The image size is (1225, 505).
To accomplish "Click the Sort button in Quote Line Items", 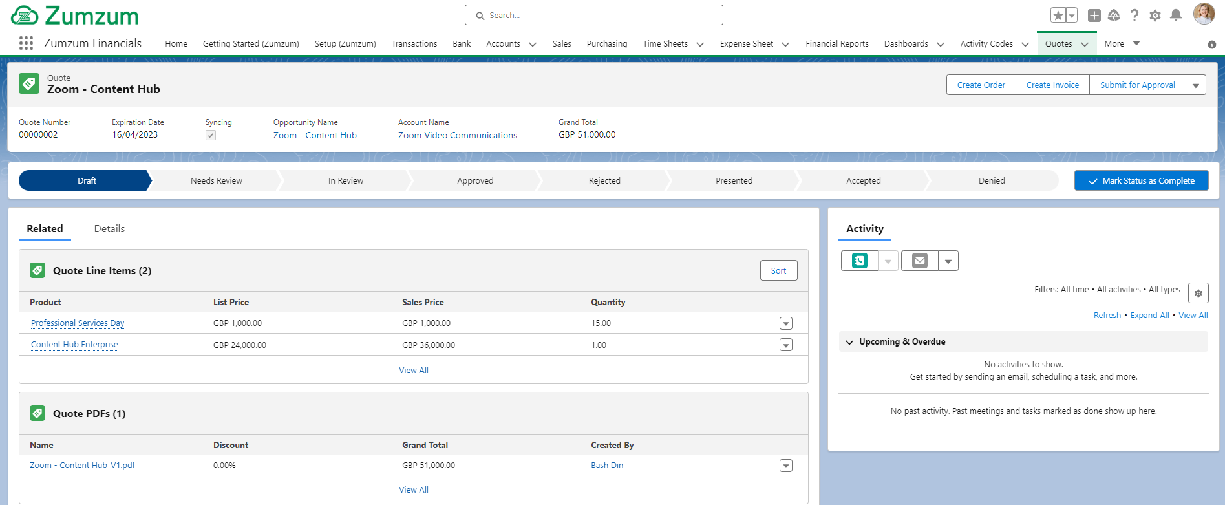I will (x=778, y=271).
